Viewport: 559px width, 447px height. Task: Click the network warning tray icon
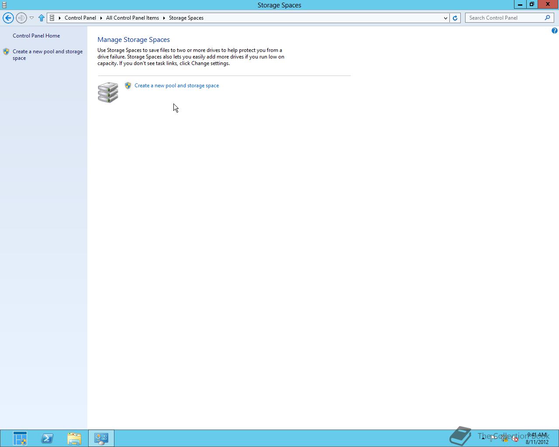504,439
